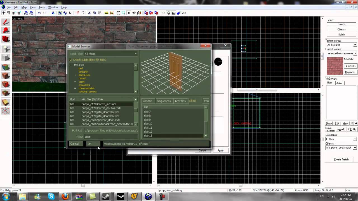Click the Browse... texture button

350,66
